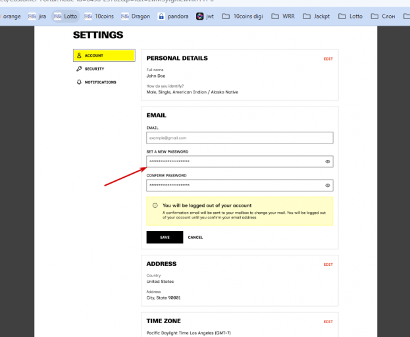Cancel the email changes

click(x=195, y=238)
